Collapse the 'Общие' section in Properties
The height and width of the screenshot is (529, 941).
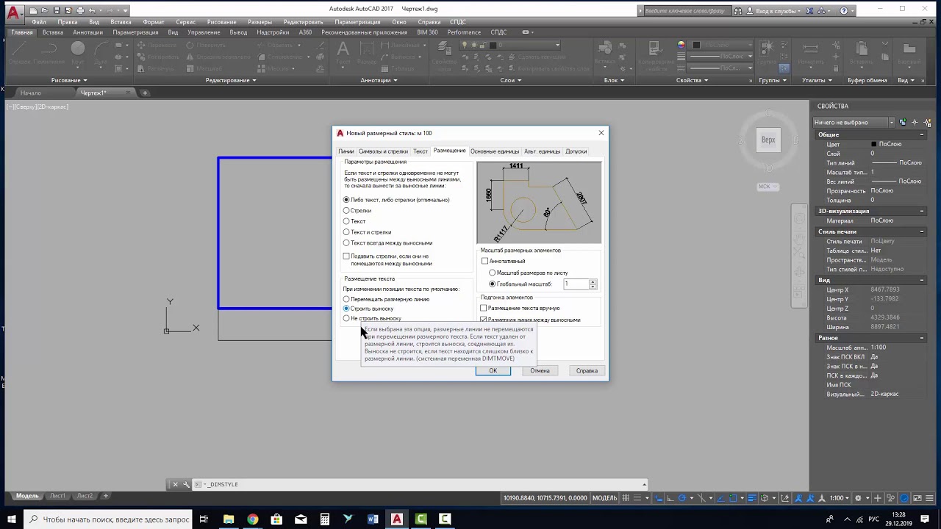pyautogui.click(x=922, y=135)
